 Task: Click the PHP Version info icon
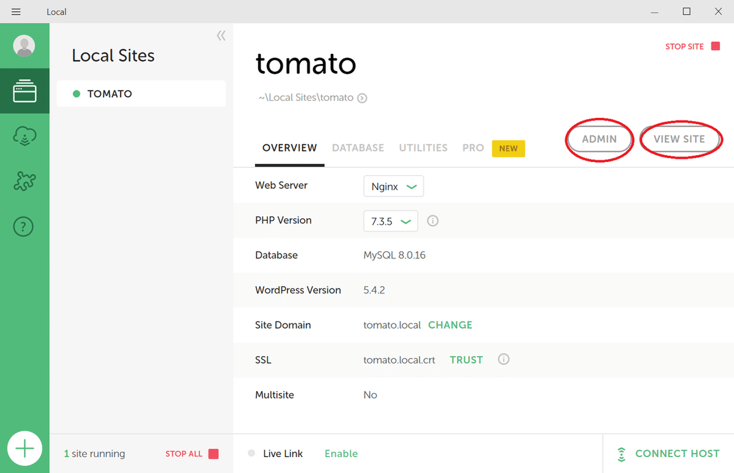click(432, 221)
